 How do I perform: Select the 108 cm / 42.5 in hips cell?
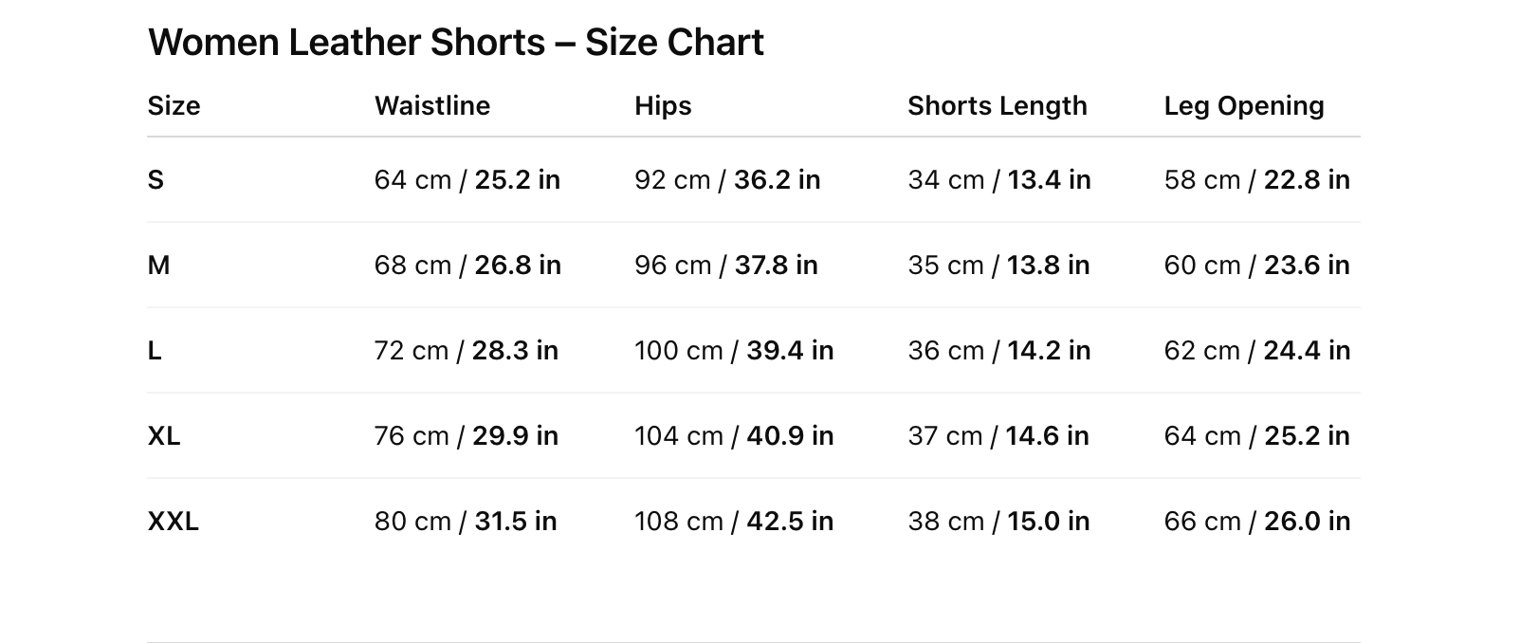733,522
